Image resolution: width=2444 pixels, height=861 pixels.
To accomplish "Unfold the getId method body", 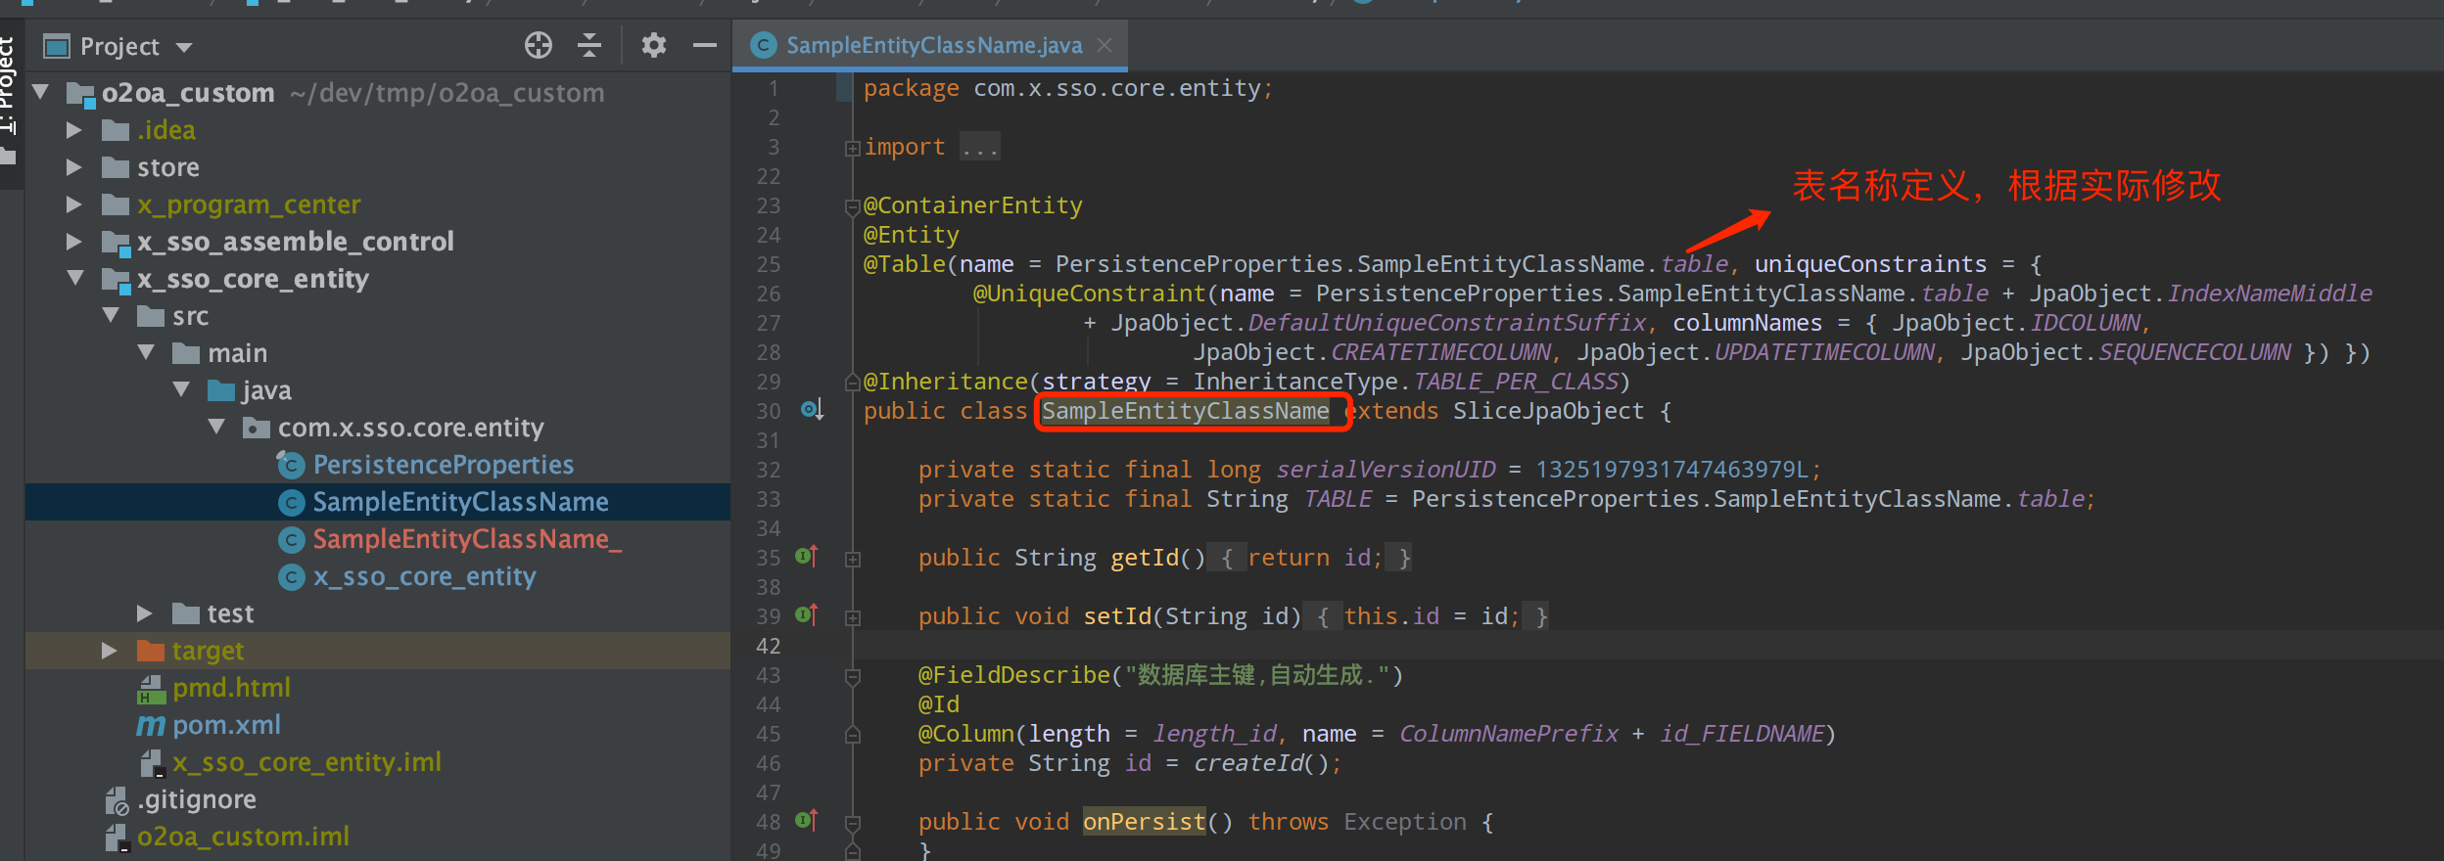I will coord(853,560).
